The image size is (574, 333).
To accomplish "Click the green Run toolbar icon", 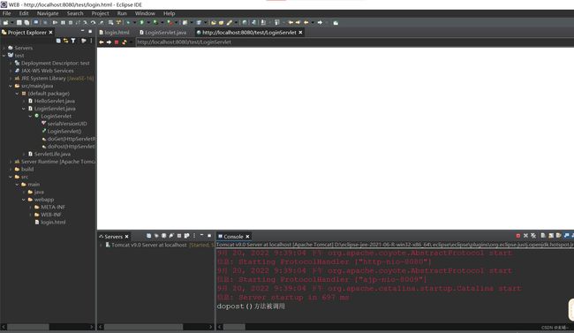I will 141,22.
